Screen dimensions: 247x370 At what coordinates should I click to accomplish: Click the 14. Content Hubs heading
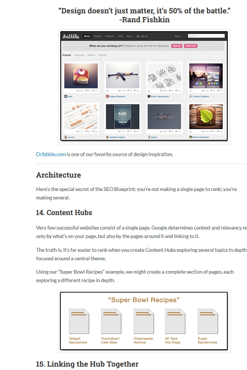[64, 213]
